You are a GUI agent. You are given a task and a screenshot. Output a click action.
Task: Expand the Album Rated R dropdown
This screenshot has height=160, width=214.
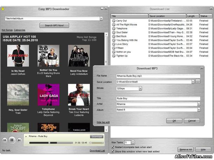point(199,110)
